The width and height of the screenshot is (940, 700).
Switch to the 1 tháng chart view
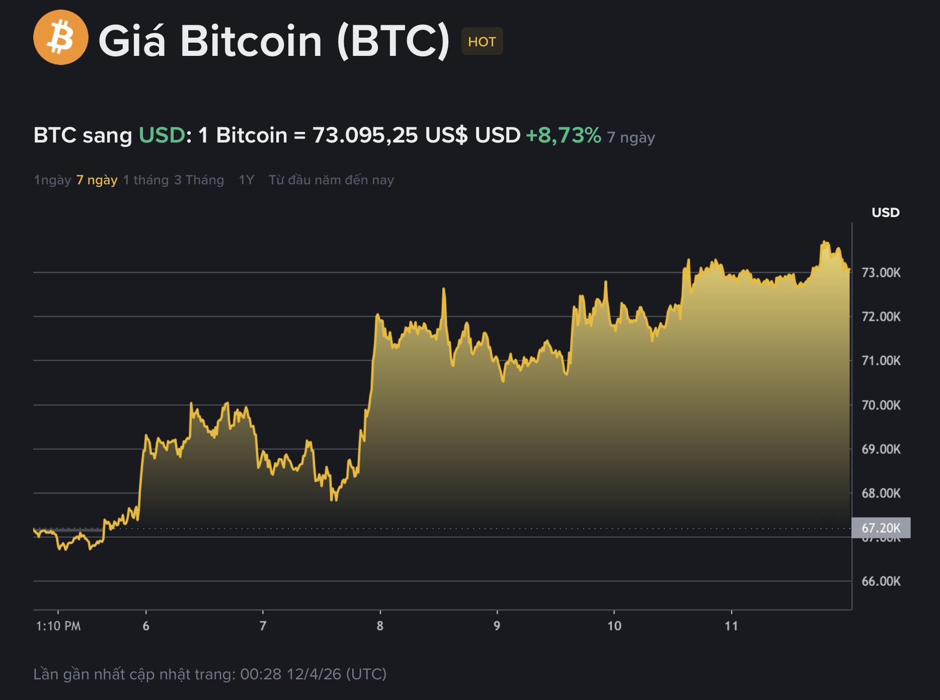pyautogui.click(x=145, y=180)
